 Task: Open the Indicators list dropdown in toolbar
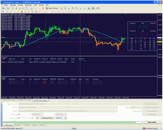pyautogui.click(x=89, y=8)
